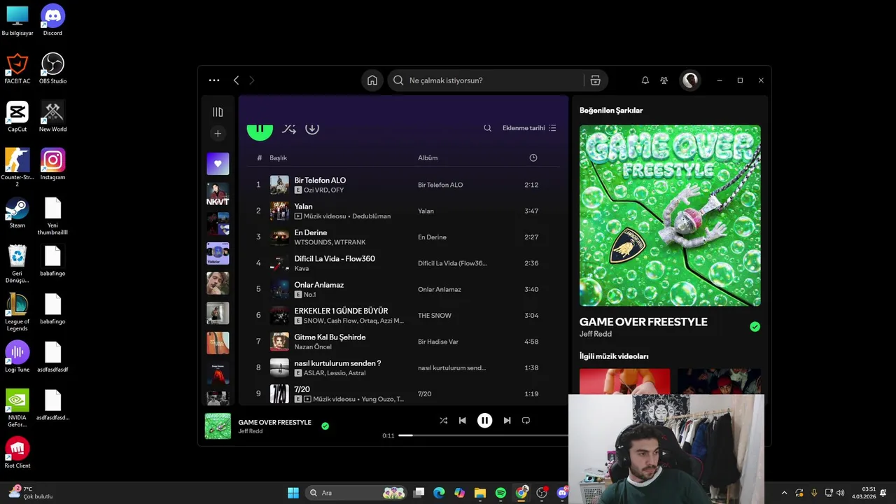Select 'Dificil La Vida - Flow360' track
The width and height of the screenshot is (896, 504).
pos(335,259)
